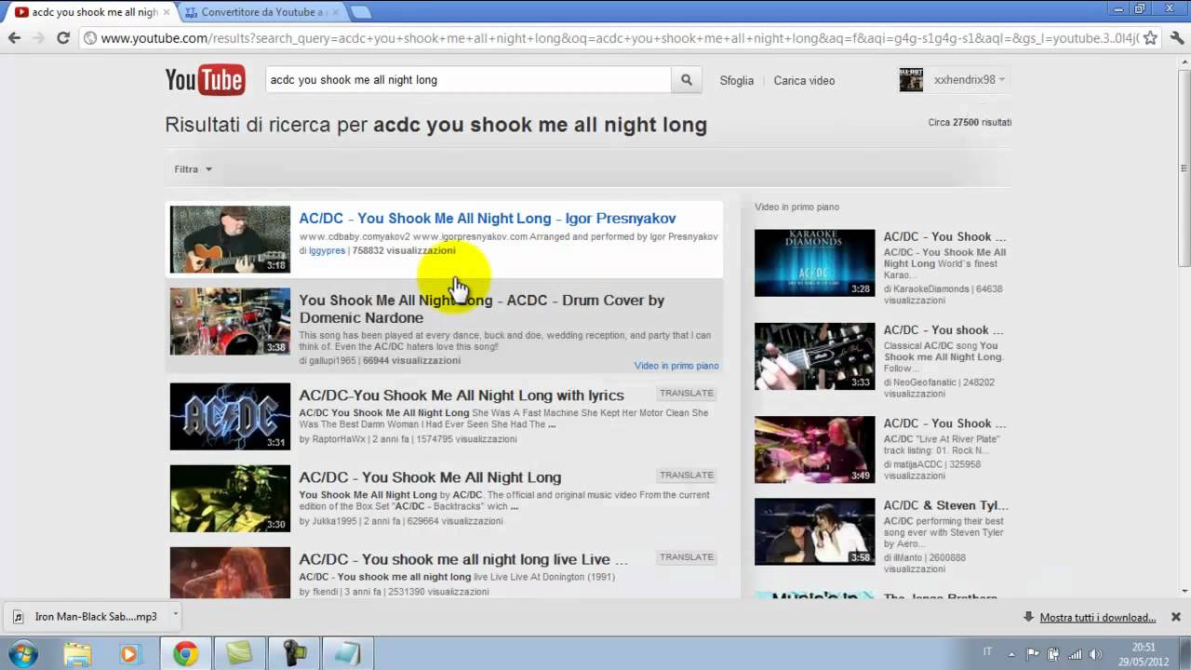Open Iron Man mp3 download options arrow

175,614
